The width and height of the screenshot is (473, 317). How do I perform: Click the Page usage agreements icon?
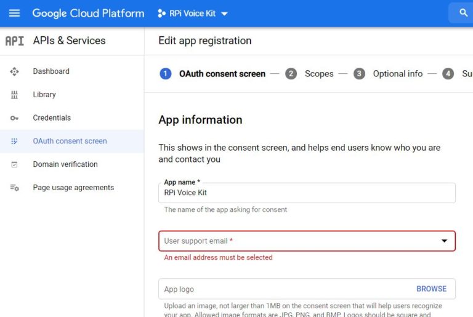click(x=14, y=188)
